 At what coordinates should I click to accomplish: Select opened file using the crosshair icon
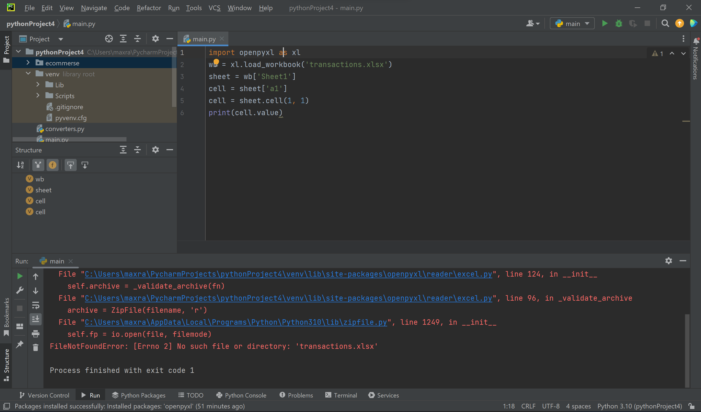click(x=109, y=39)
